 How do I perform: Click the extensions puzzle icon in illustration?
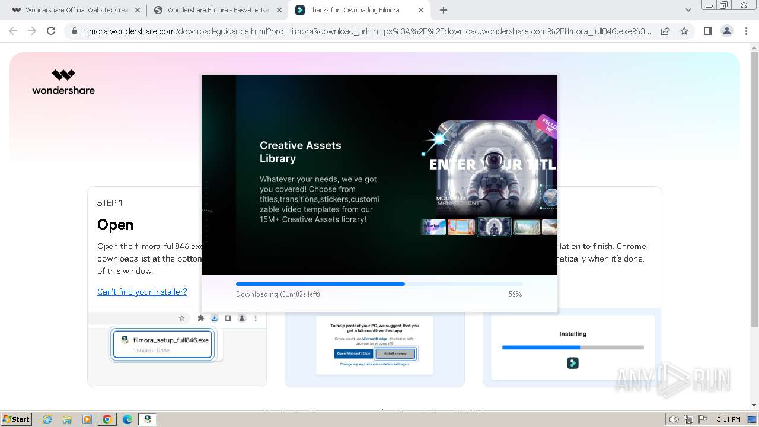coord(201,318)
